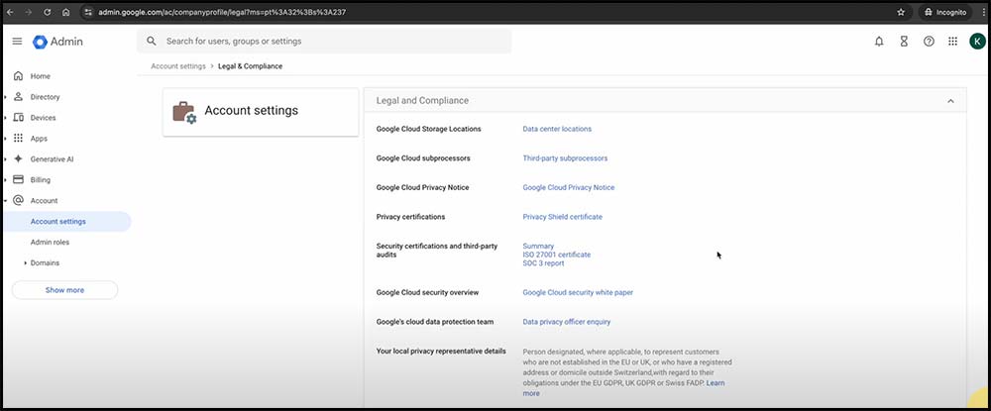Click the Billing card icon
This screenshot has height=411, width=991.
coord(18,179)
